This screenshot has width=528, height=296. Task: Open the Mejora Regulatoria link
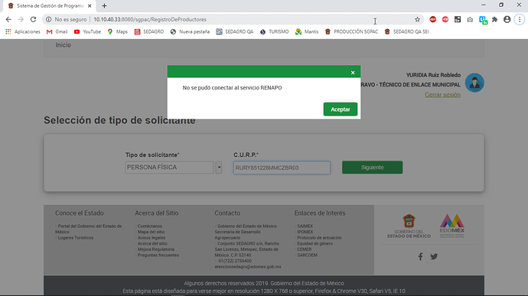tap(156, 249)
